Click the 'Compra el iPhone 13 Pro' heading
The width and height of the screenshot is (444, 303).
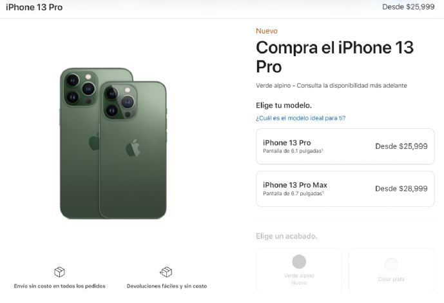click(334, 57)
